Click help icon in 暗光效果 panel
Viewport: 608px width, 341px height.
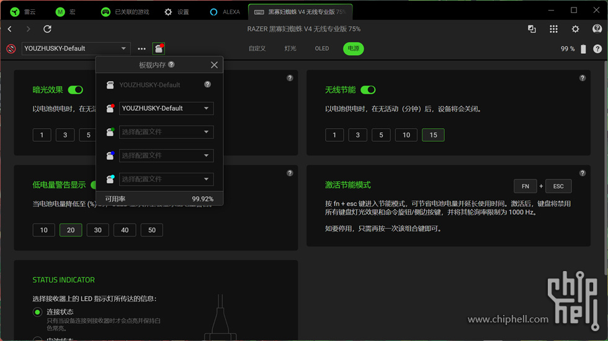tap(290, 78)
